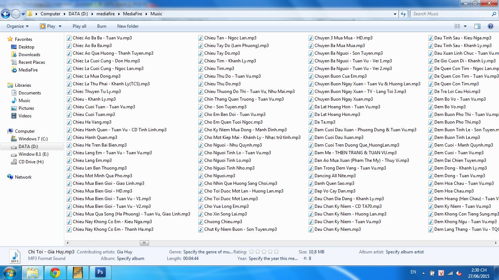Click New folder in the toolbar

click(128, 26)
